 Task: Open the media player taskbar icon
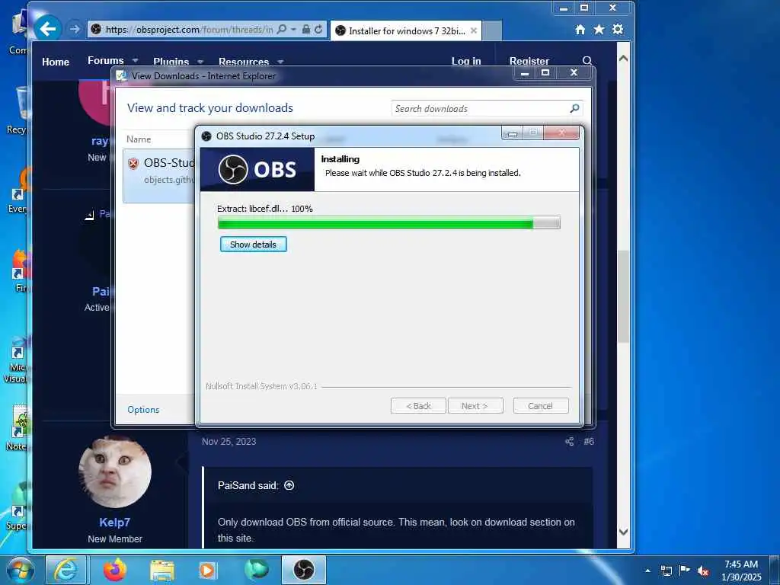pyautogui.click(x=207, y=571)
